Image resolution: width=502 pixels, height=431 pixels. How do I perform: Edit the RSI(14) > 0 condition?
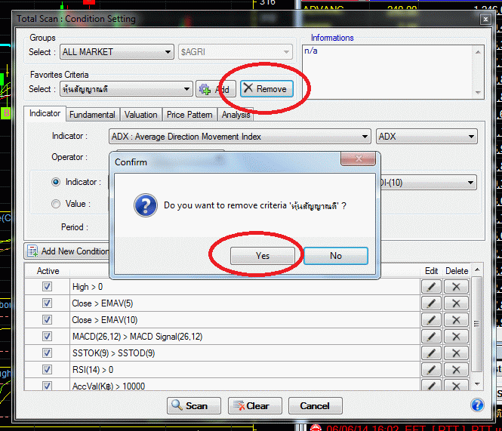tap(431, 370)
